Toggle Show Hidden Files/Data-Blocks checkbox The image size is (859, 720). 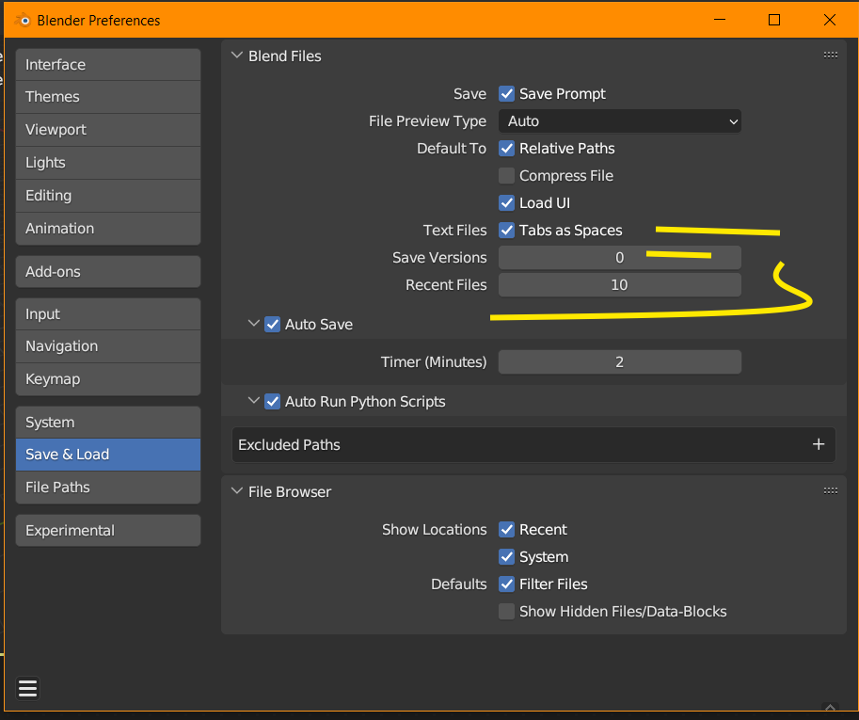(x=507, y=612)
